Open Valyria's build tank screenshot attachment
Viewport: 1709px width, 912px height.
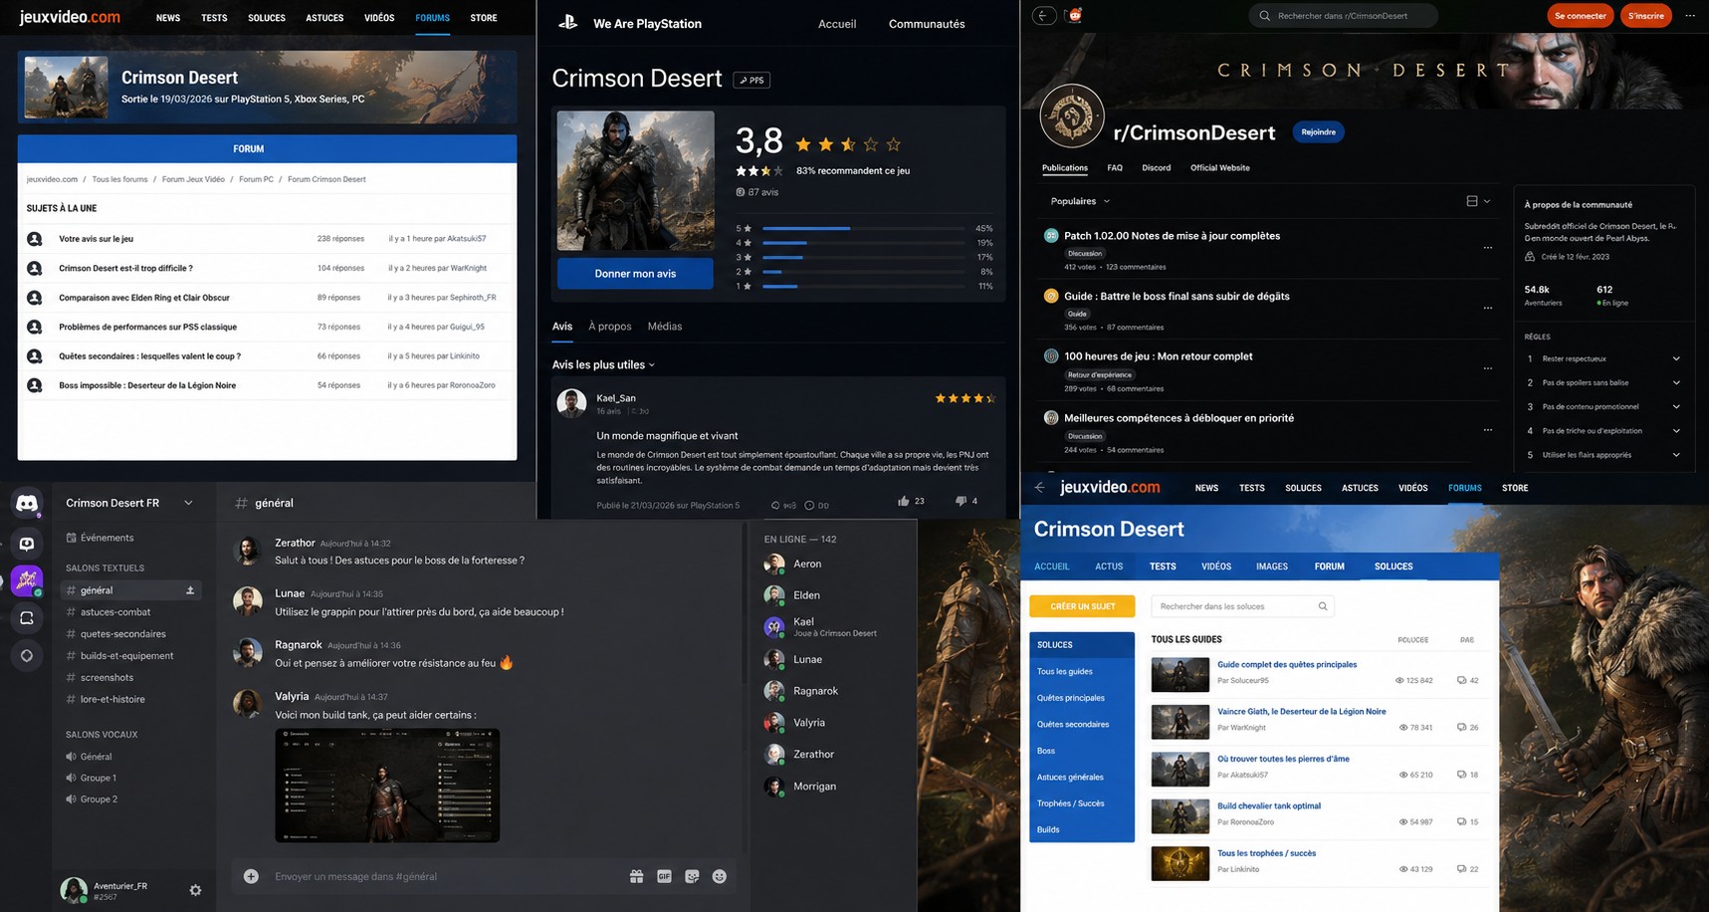click(387, 786)
